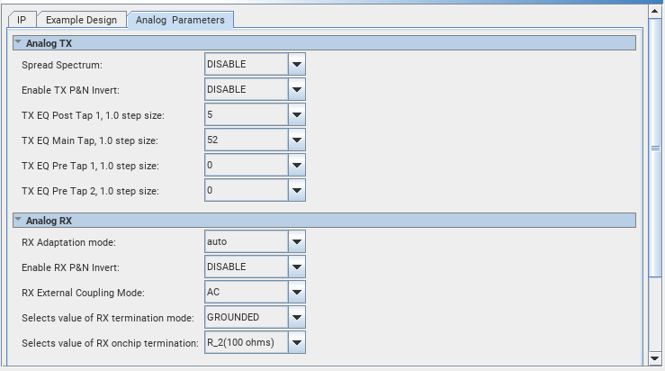Click the TX EQ Main Tap value field

pyautogui.click(x=246, y=140)
